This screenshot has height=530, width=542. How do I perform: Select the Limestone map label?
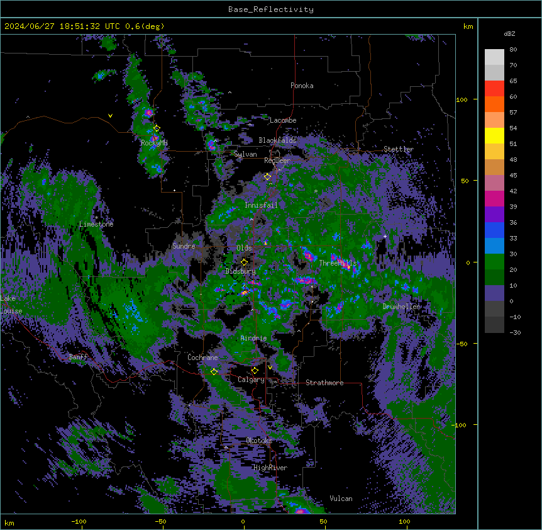click(96, 224)
